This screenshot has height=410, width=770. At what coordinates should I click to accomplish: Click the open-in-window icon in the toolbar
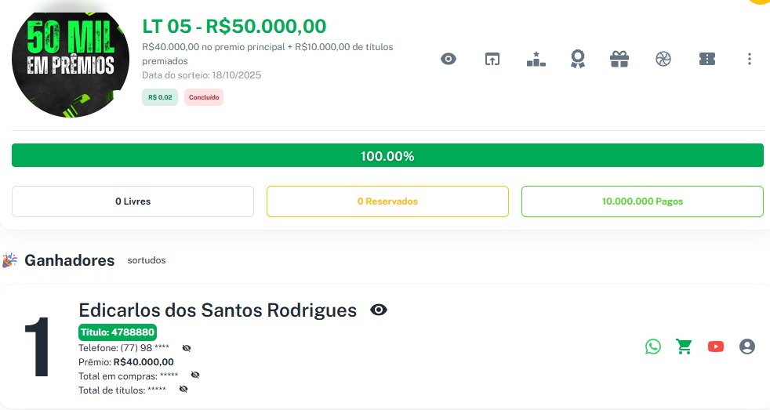(492, 59)
